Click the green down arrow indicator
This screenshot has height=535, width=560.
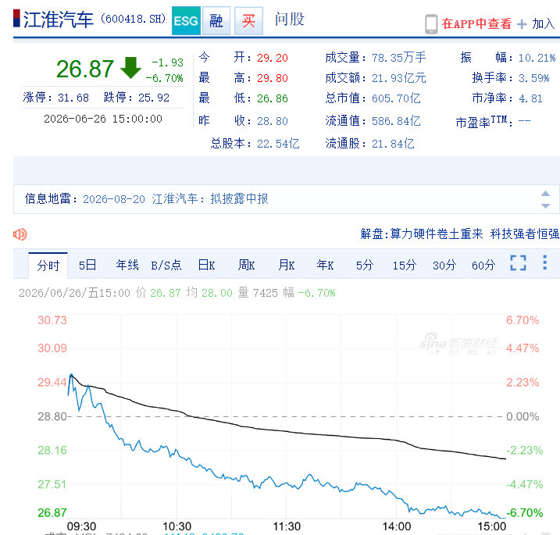coord(130,67)
